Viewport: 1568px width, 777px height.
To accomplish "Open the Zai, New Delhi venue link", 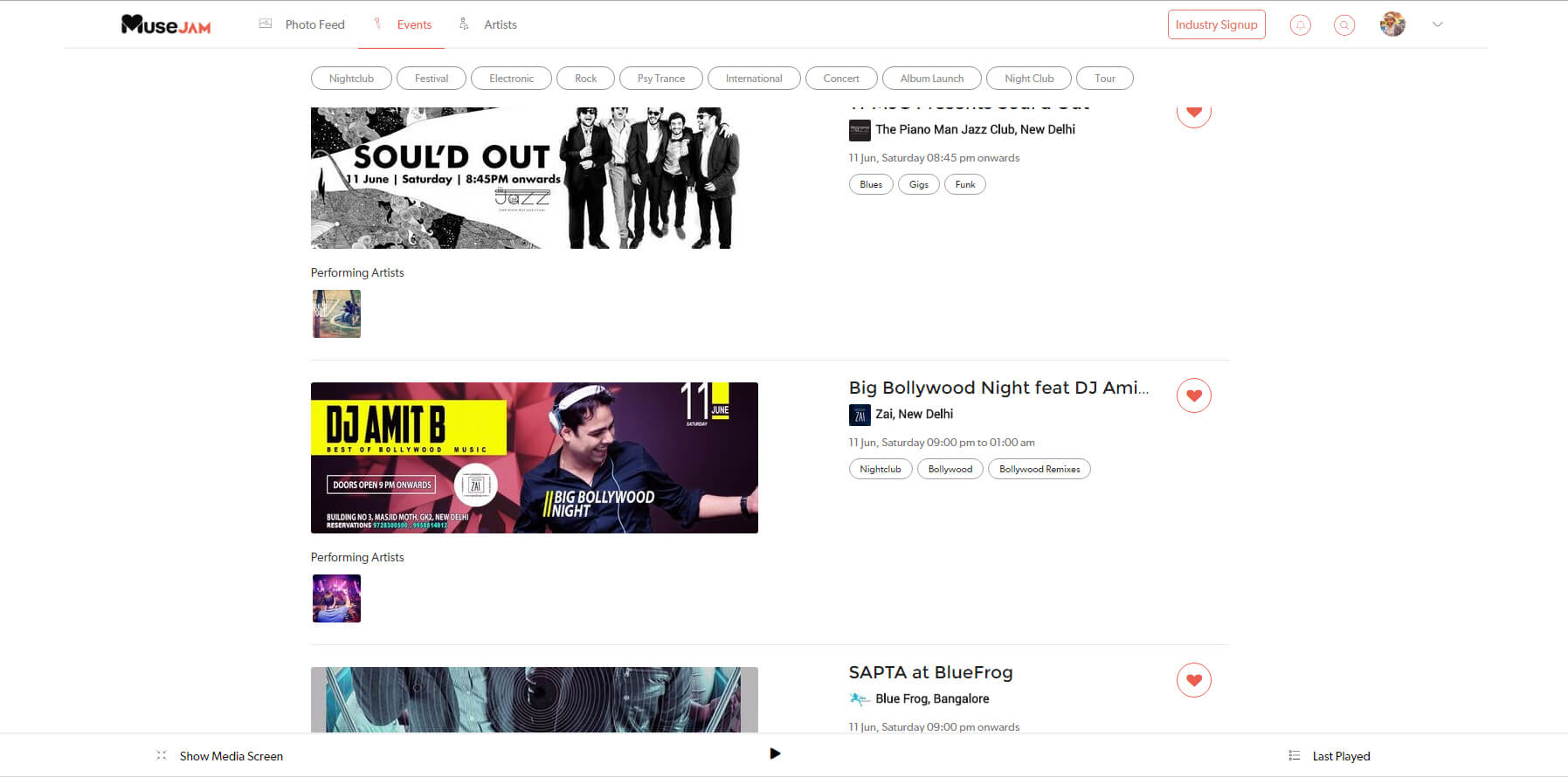I will pyautogui.click(x=914, y=414).
